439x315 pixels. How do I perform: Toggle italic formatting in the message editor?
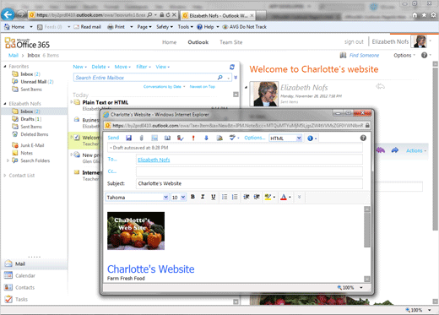click(203, 197)
